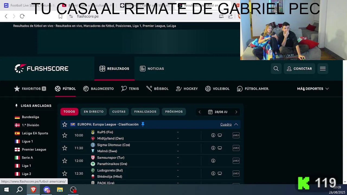Select FÚTBOL AMER. sport
Image resolution: width=347 pixels, height=195 pixels.
[253, 89]
